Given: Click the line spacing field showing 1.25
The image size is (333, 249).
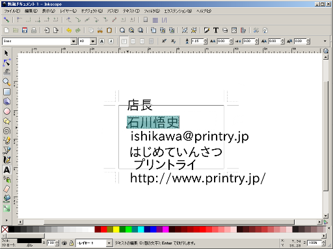Looking at the screenshot, I should (x=197, y=41).
